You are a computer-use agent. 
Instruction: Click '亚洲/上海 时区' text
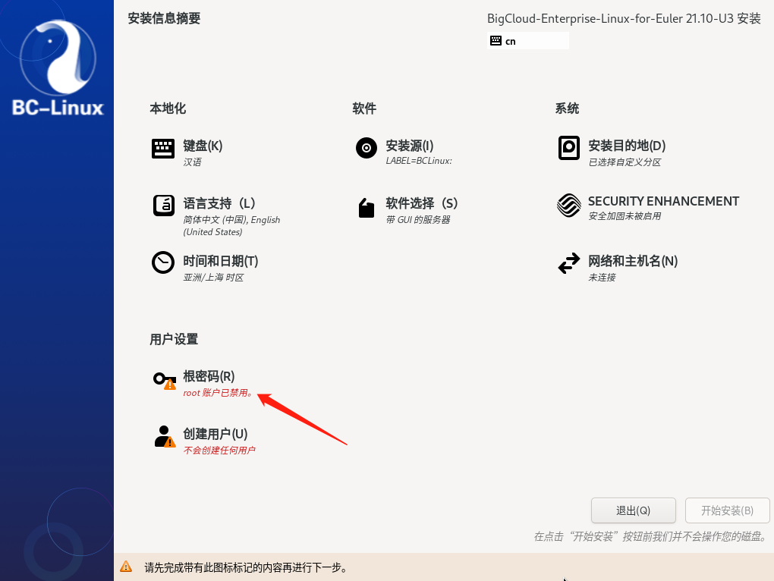[213, 278]
